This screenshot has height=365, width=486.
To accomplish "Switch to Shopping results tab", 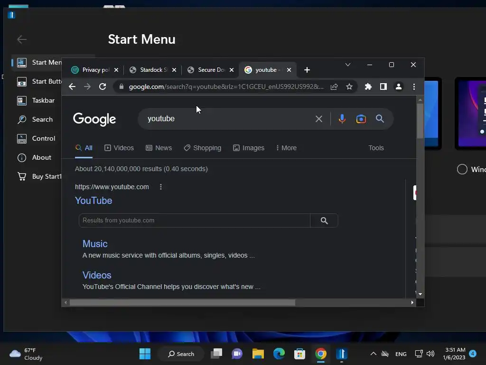I will click(x=202, y=148).
